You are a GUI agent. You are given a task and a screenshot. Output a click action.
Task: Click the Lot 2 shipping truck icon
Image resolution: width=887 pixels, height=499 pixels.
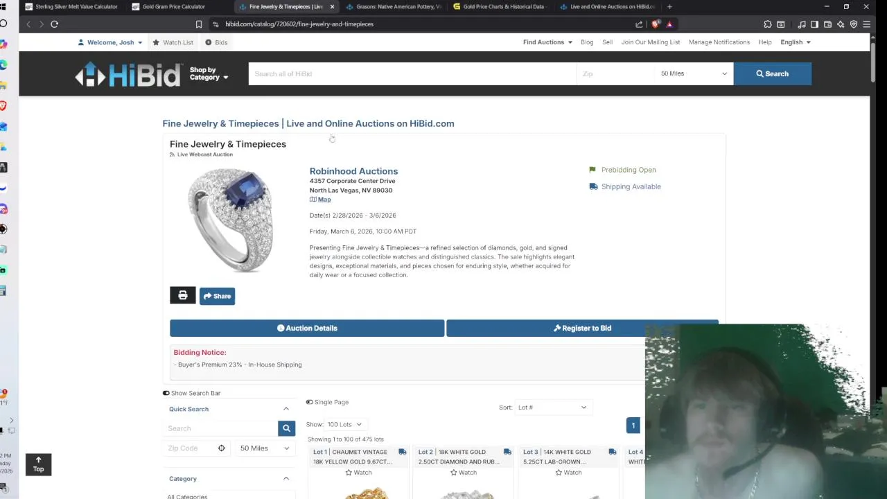(507, 452)
